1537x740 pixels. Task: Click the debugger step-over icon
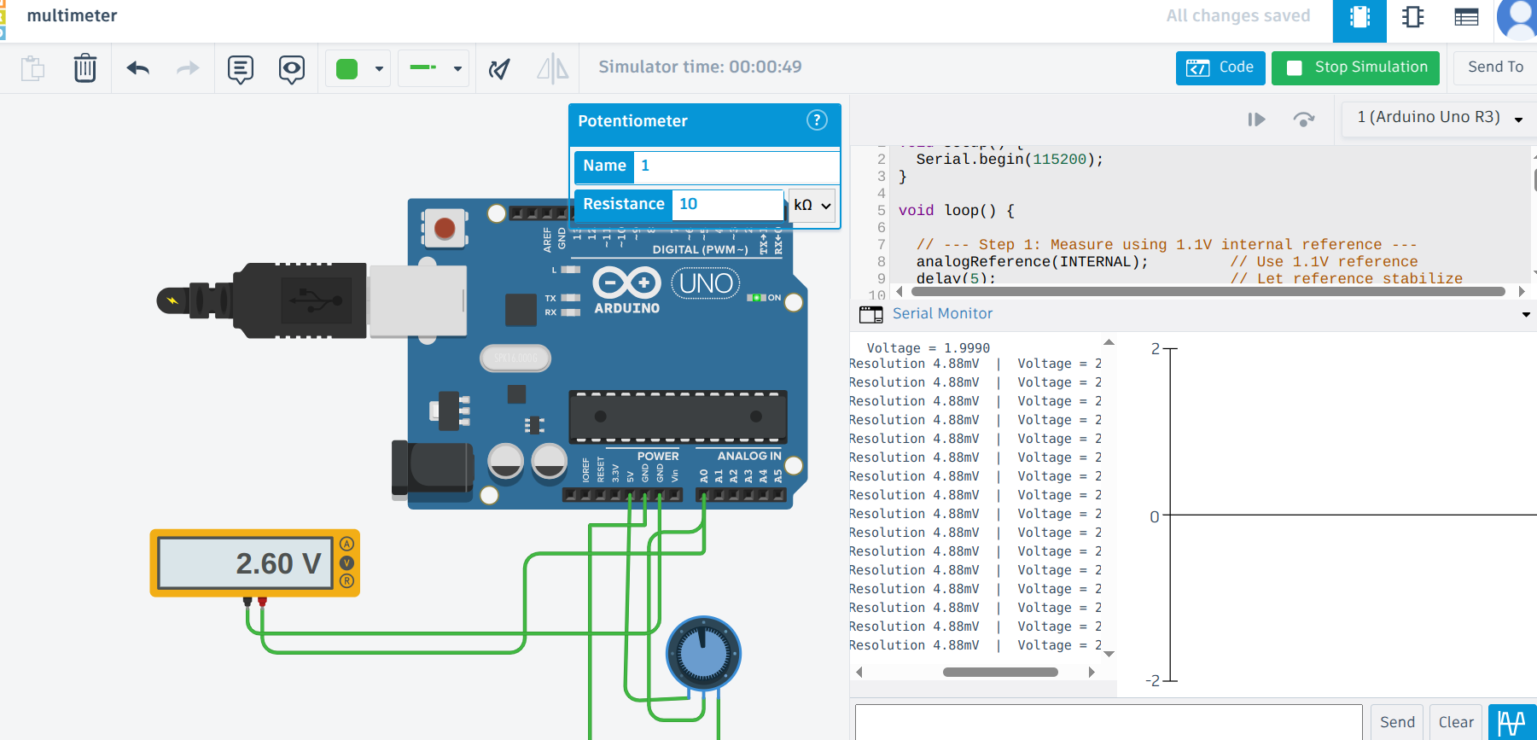tap(1304, 119)
